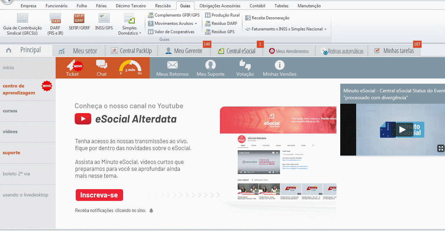Open the Rescisão ribbon tab
This screenshot has height=231, width=445.
pyautogui.click(x=163, y=6)
